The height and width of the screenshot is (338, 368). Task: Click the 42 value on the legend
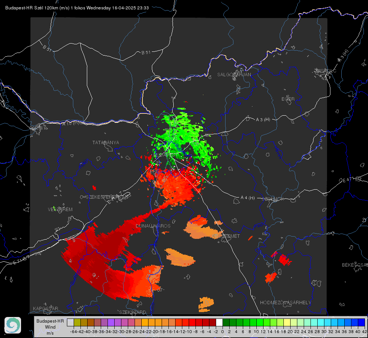[364, 332]
